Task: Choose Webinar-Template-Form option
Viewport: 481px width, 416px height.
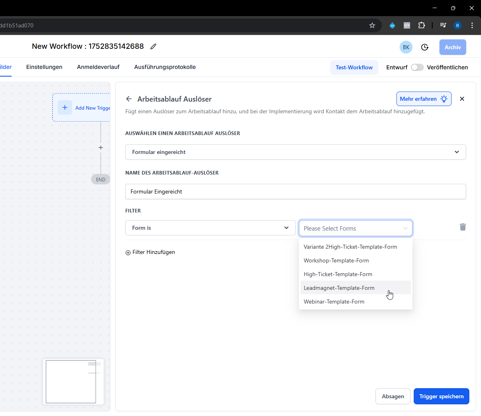Action: pos(356,302)
